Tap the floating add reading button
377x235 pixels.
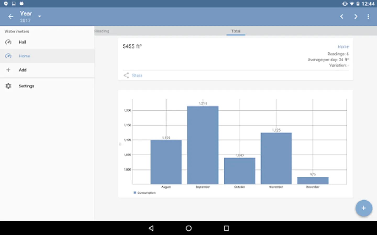tap(364, 208)
